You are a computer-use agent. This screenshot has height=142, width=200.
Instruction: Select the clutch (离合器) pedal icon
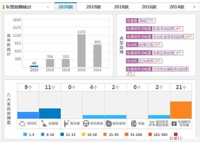point(66,123)
